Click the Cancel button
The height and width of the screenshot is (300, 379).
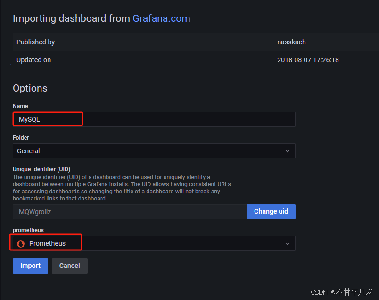coord(70,266)
